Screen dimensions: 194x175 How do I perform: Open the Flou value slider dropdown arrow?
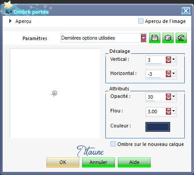pos(174,111)
